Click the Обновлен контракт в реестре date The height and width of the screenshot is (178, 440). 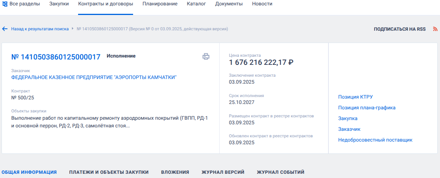242,143
